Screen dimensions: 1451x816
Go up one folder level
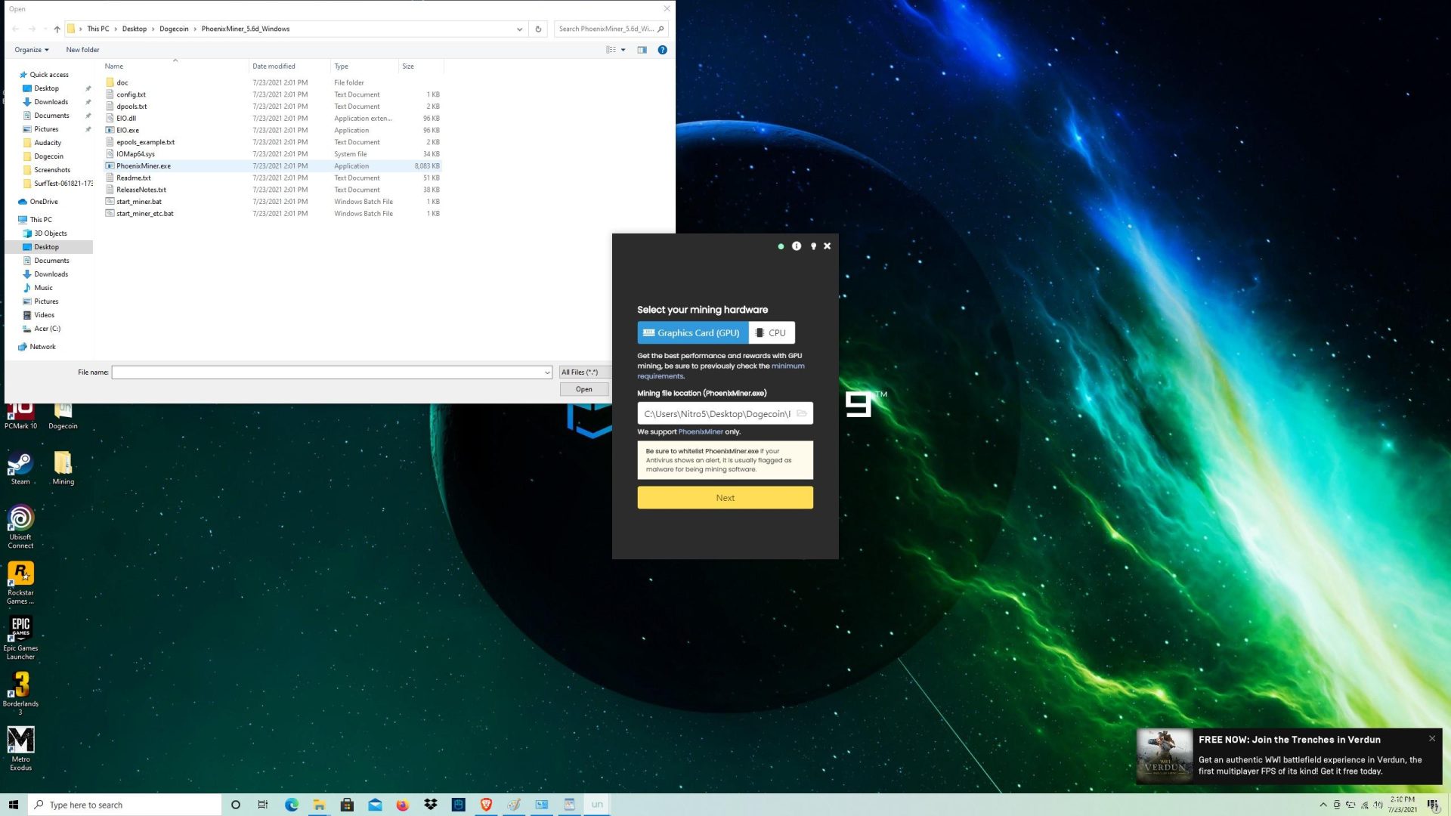point(57,29)
